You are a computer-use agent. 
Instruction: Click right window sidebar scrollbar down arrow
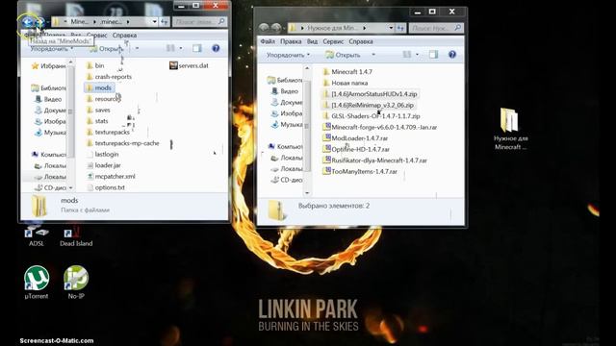307,193
